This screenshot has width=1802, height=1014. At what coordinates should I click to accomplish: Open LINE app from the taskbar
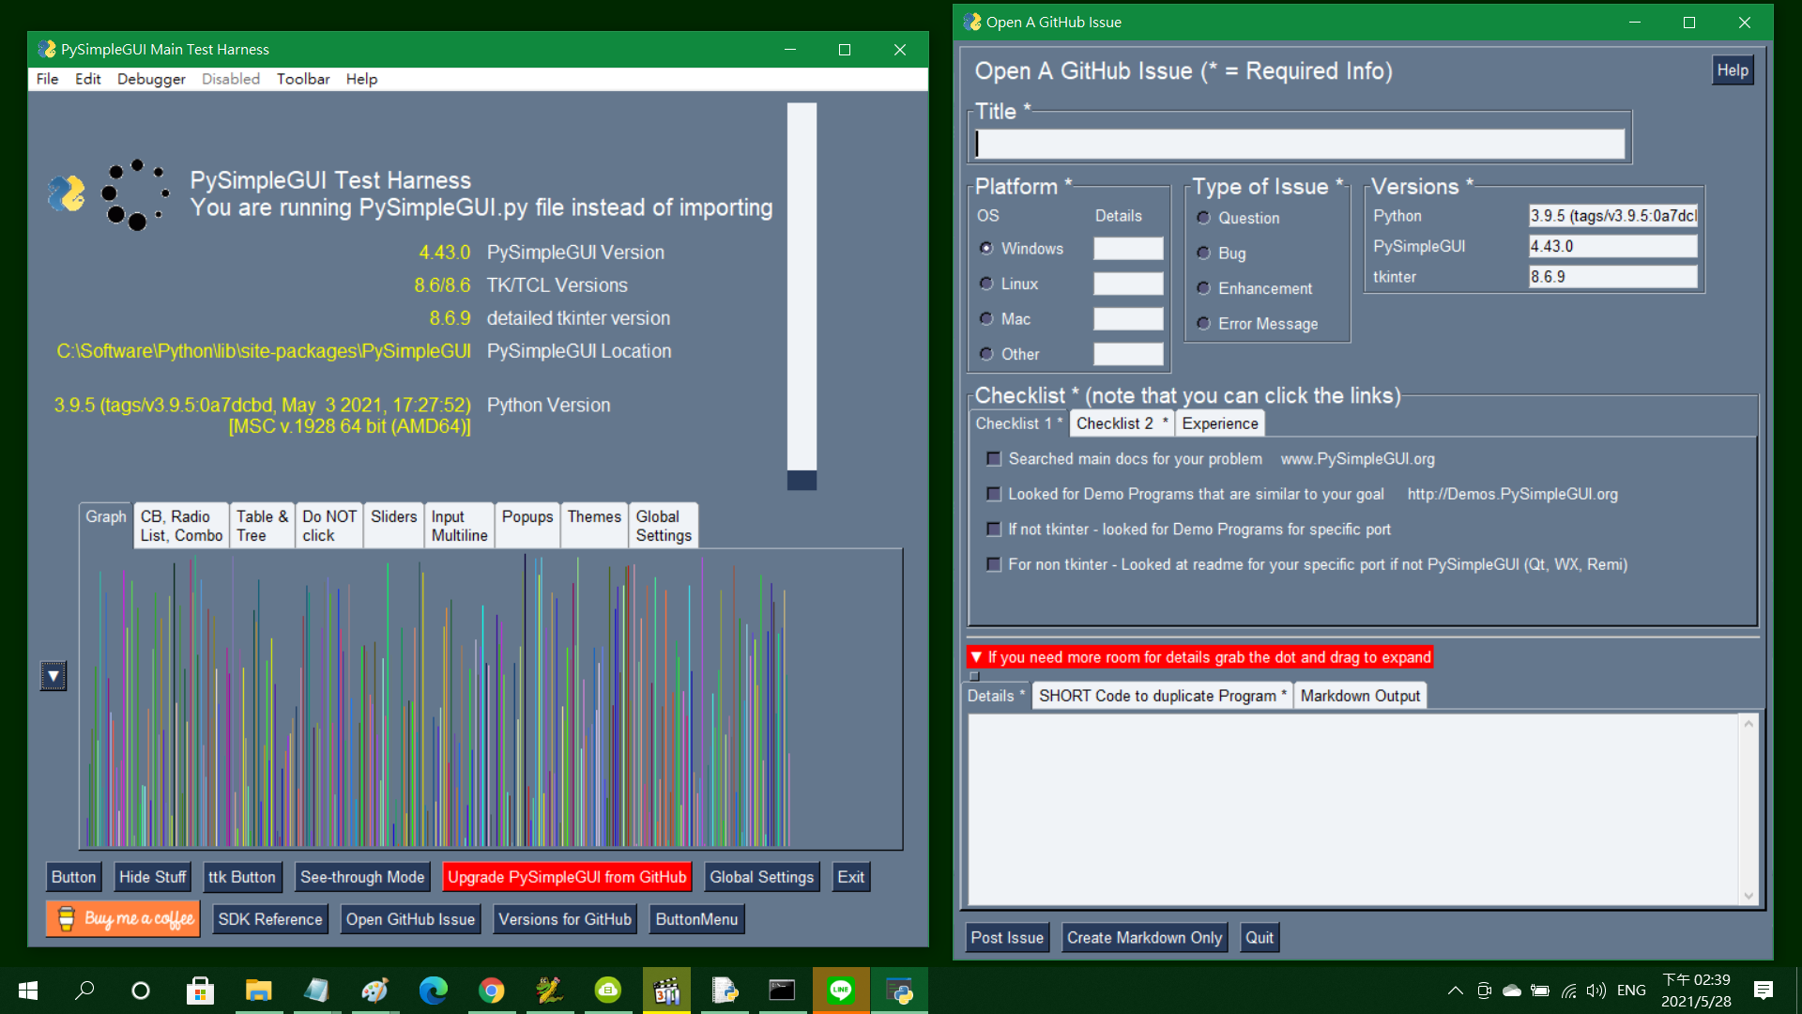point(840,991)
